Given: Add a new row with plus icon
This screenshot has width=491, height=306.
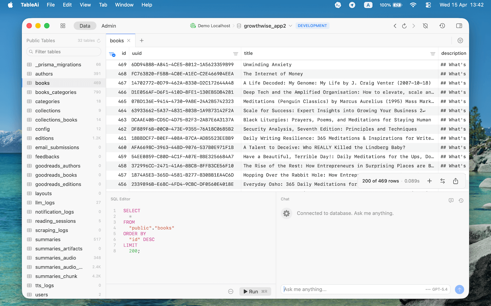Looking at the screenshot, I should coord(429,181).
